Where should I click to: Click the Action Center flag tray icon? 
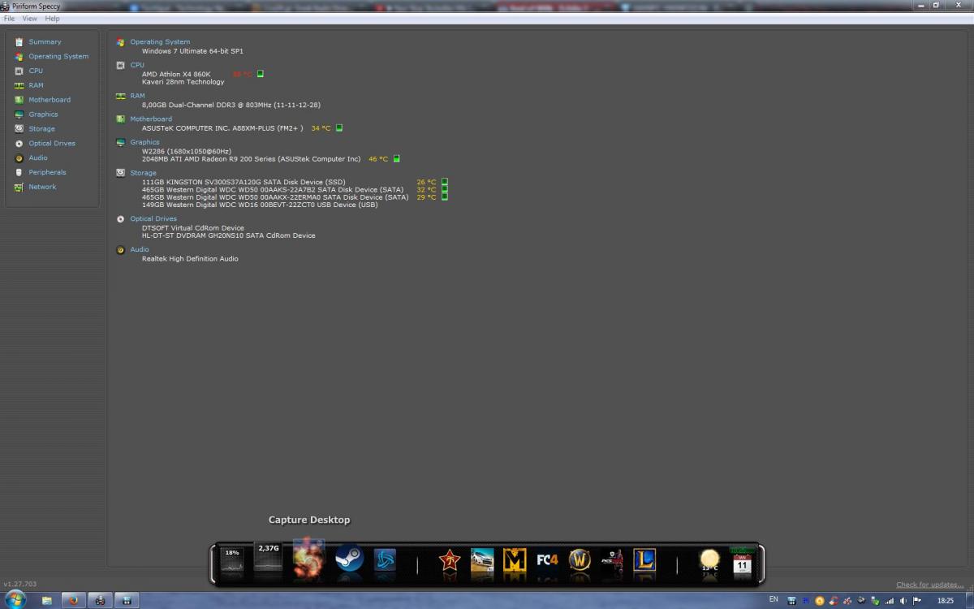point(917,601)
